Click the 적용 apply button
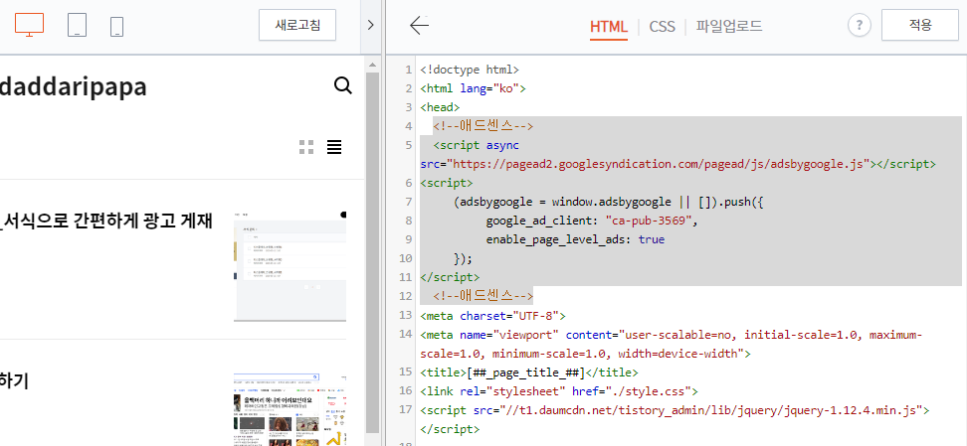This screenshot has width=967, height=446. tap(920, 25)
